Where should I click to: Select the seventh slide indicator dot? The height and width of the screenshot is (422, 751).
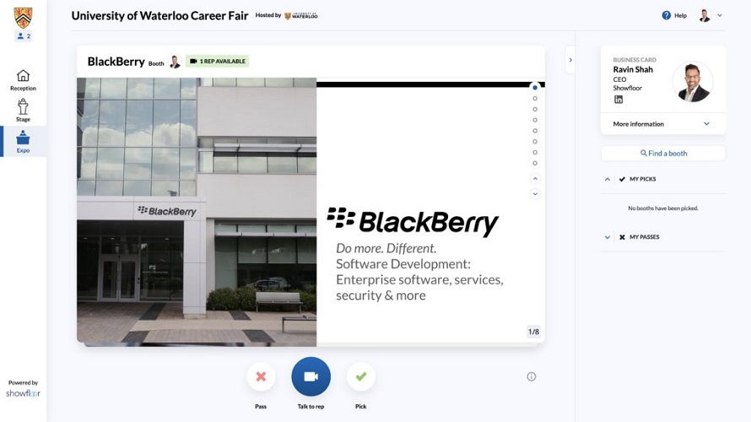coord(535,152)
